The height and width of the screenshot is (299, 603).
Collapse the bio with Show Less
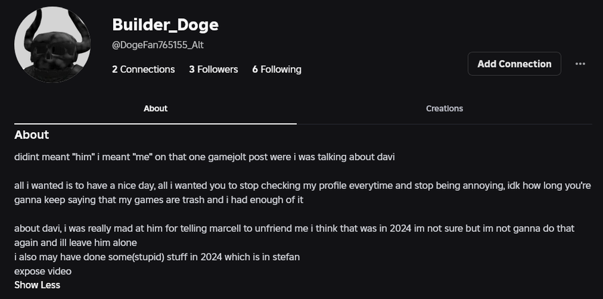[x=37, y=285]
